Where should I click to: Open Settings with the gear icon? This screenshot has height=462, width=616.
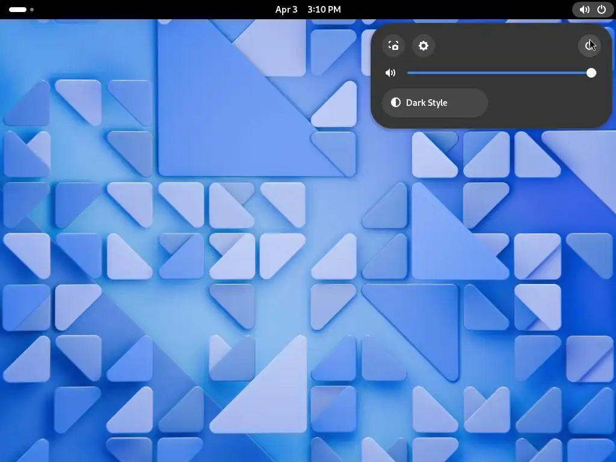point(423,46)
